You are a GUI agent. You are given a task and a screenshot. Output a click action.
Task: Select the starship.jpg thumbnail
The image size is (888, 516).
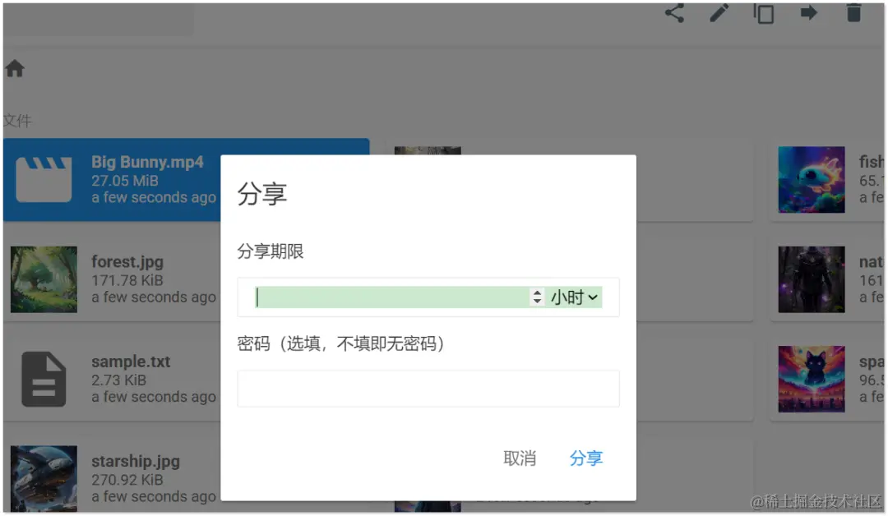(43, 478)
